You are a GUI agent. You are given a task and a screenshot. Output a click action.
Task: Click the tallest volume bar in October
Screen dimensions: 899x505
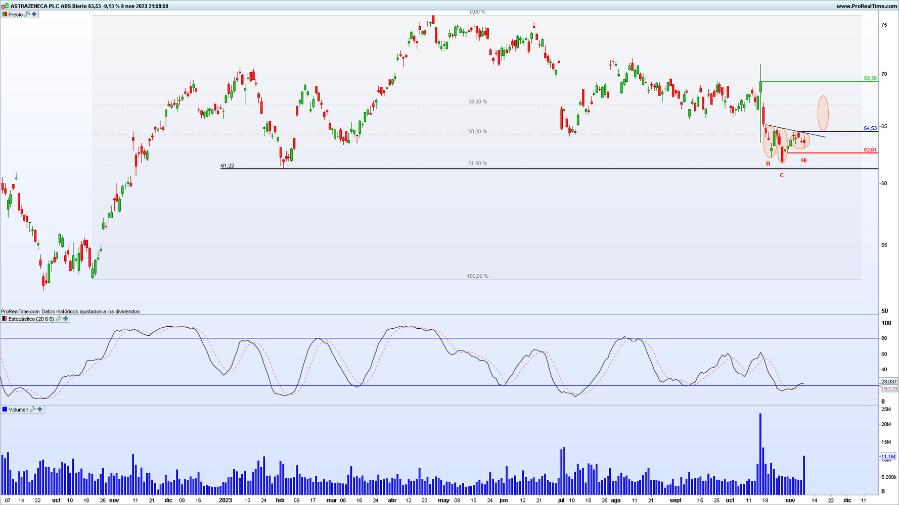click(760, 454)
